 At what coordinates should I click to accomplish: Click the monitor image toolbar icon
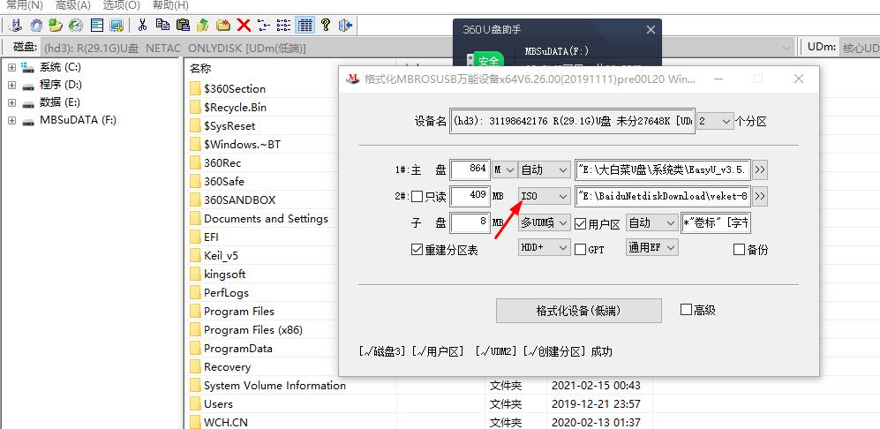(117, 25)
